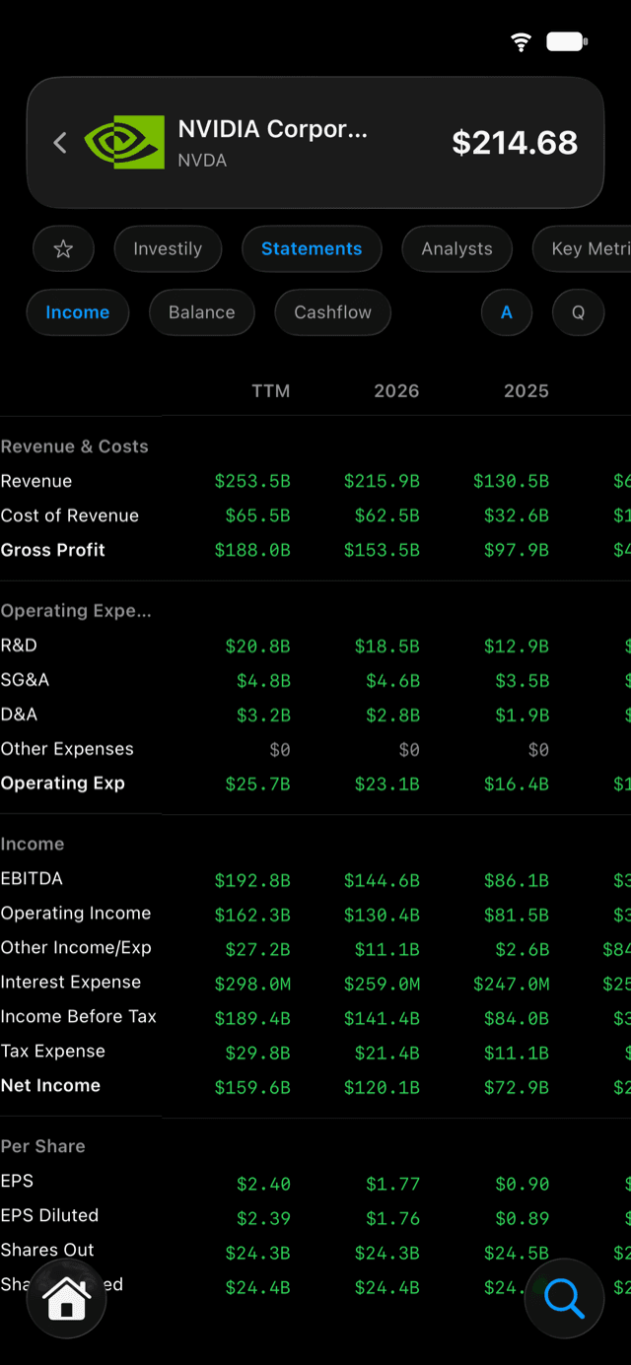The height and width of the screenshot is (1365, 631).
Task: Switch to the Analysts tab
Action: point(456,249)
